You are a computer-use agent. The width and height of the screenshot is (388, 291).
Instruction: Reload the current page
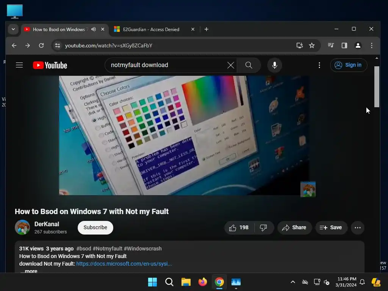(x=41, y=45)
